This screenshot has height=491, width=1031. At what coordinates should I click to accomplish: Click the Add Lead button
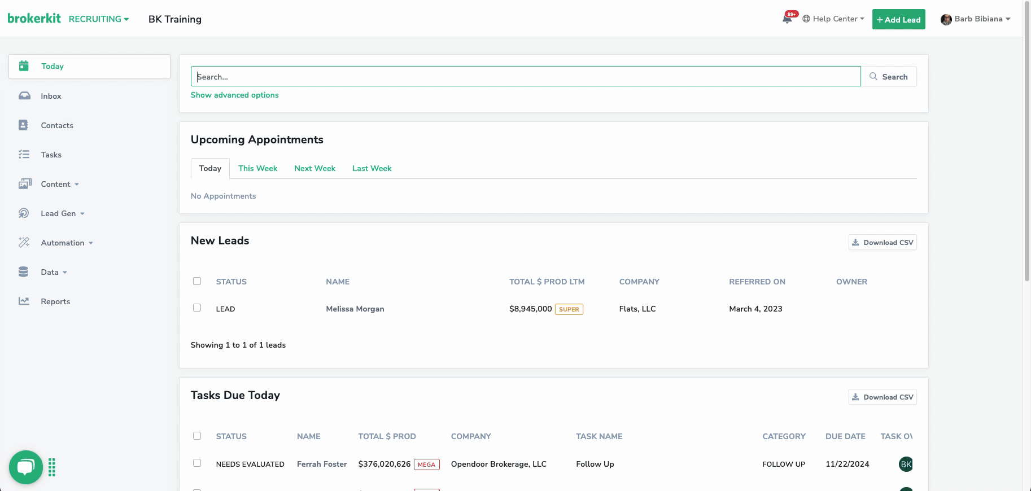[x=898, y=19]
